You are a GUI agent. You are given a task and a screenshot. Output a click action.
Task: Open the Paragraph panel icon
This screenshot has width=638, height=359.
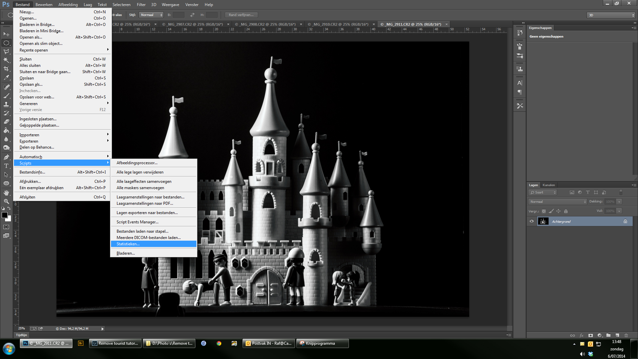(x=520, y=92)
